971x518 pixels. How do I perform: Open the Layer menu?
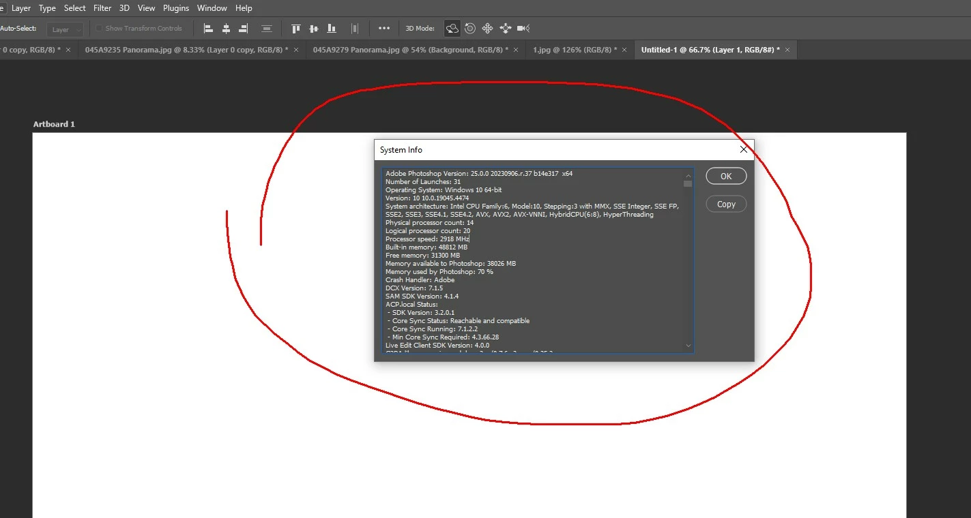21,8
